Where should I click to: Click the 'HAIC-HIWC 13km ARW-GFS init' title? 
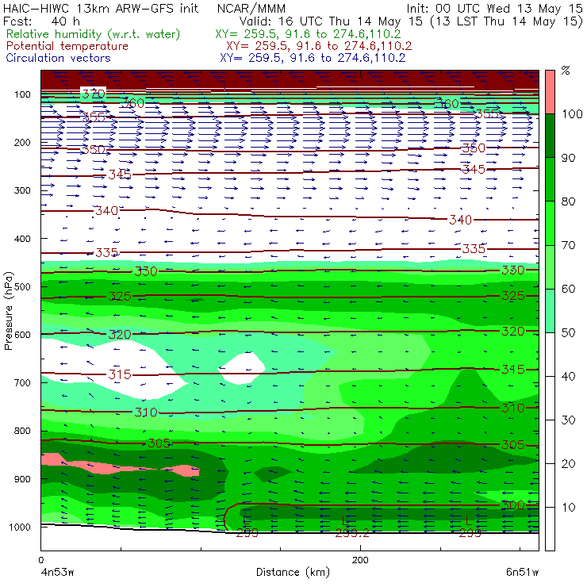100,9
